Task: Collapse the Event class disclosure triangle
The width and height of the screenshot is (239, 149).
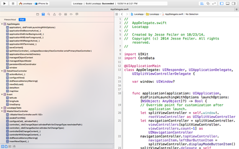Action: coord(2,95)
